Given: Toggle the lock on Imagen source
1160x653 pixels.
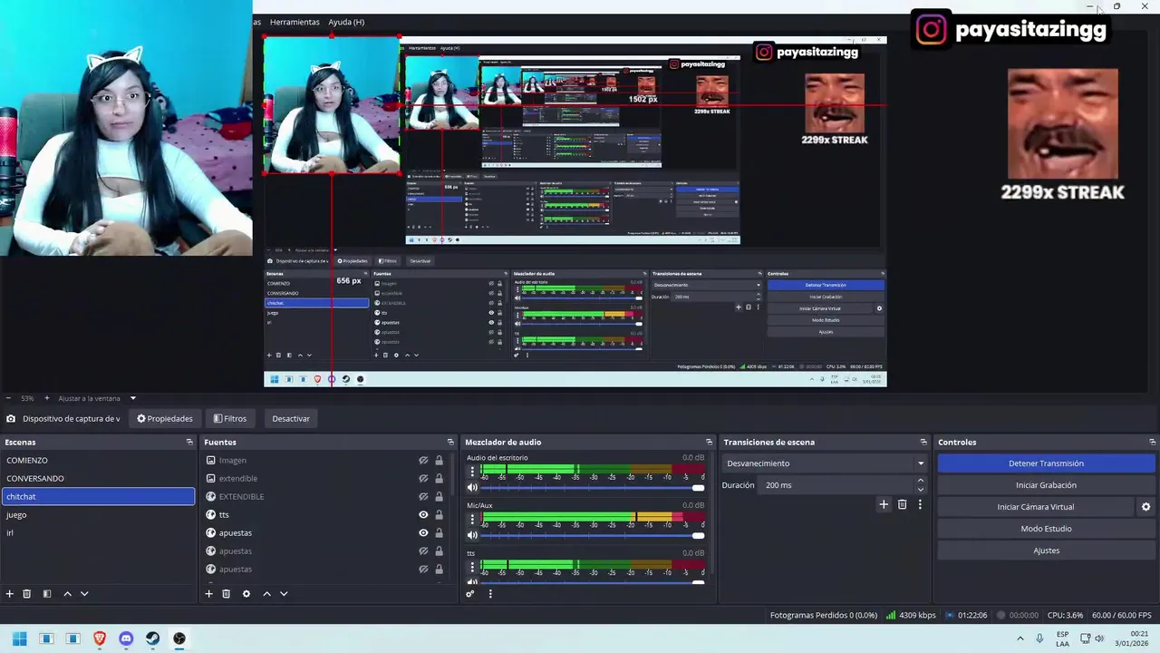Looking at the screenshot, I should coord(440,461).
